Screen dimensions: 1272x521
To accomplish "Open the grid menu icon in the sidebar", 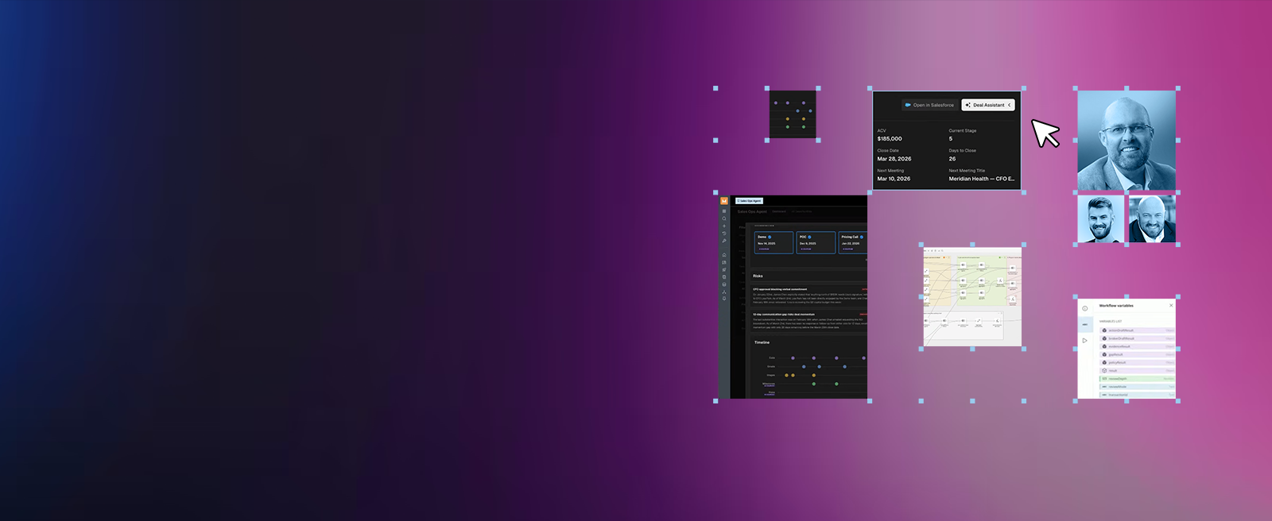I will [x=724, y=211].
